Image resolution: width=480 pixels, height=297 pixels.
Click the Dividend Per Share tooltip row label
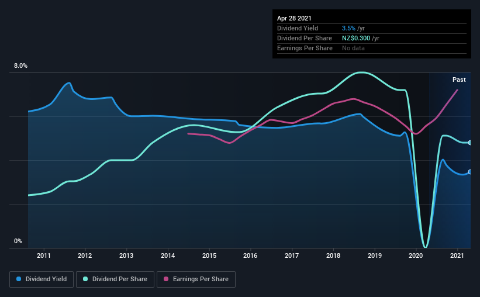pyautogui.click(x=305, y=38)
